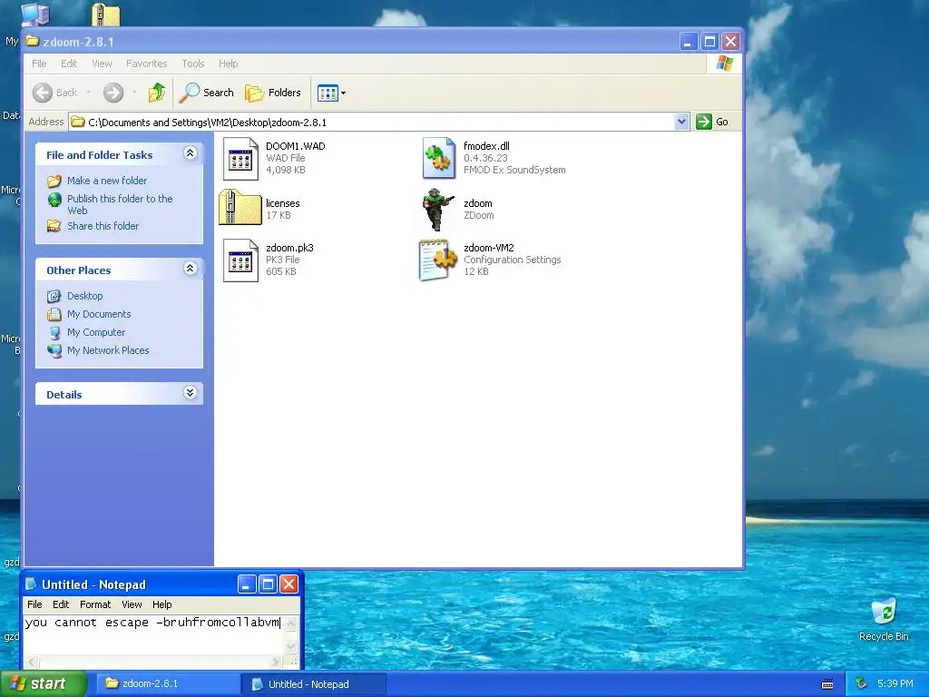Click Notepad horizontal scrollbar left arrow
Image resolution: width=929 pixels, height=697 pixels.
click(32, 662)
